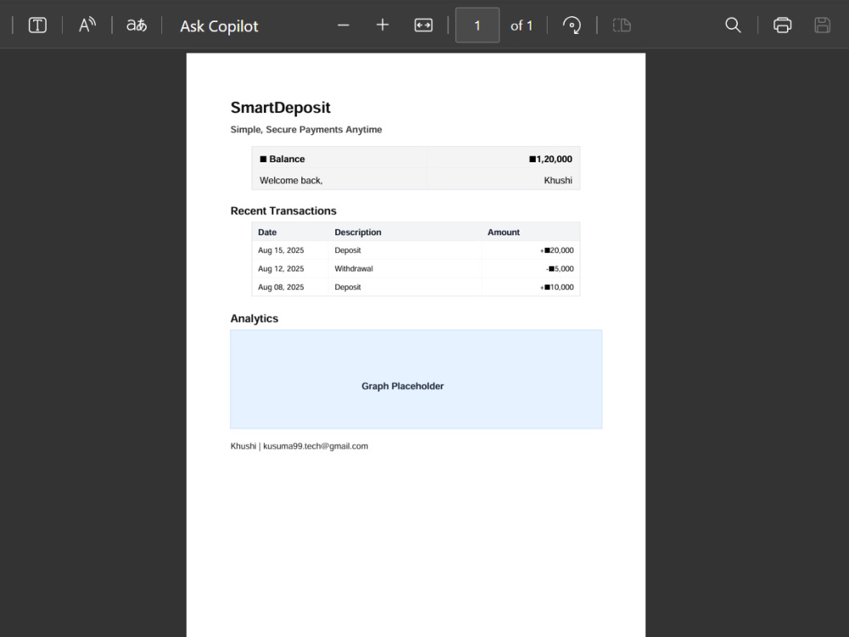
Task: Click the Aug 08, 2025 date cell
Action: 281,287
